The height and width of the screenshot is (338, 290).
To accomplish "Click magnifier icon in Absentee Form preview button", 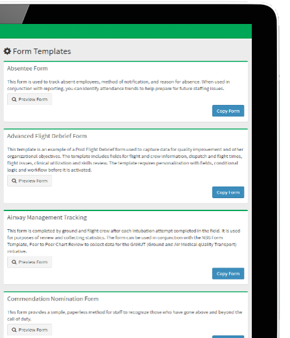I will click(14, 100).
